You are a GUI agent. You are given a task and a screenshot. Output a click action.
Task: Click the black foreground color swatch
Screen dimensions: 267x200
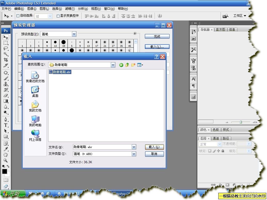click(5, 171)
